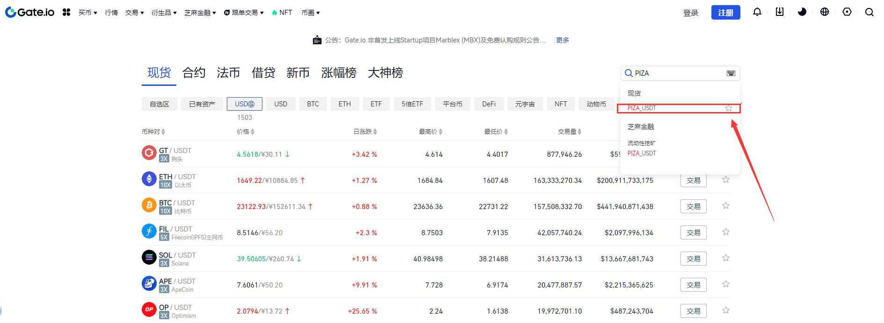Open the language globe icon

click(824, 12)
